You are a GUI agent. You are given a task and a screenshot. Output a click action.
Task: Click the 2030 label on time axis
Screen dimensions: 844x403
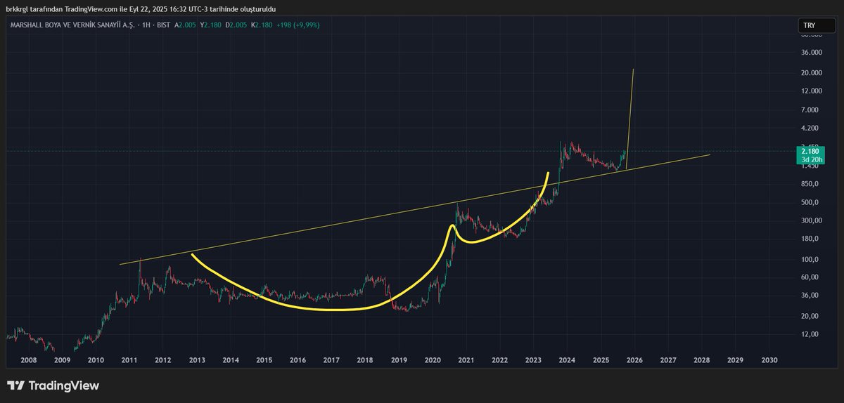769,359
